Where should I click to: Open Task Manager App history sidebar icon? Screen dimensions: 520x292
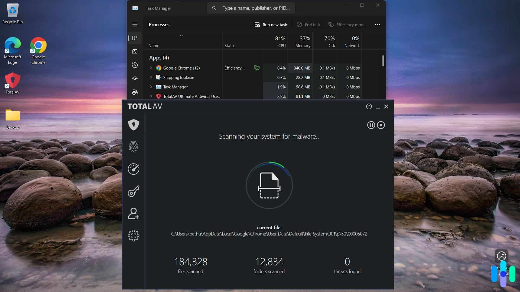tap(135, 65)
